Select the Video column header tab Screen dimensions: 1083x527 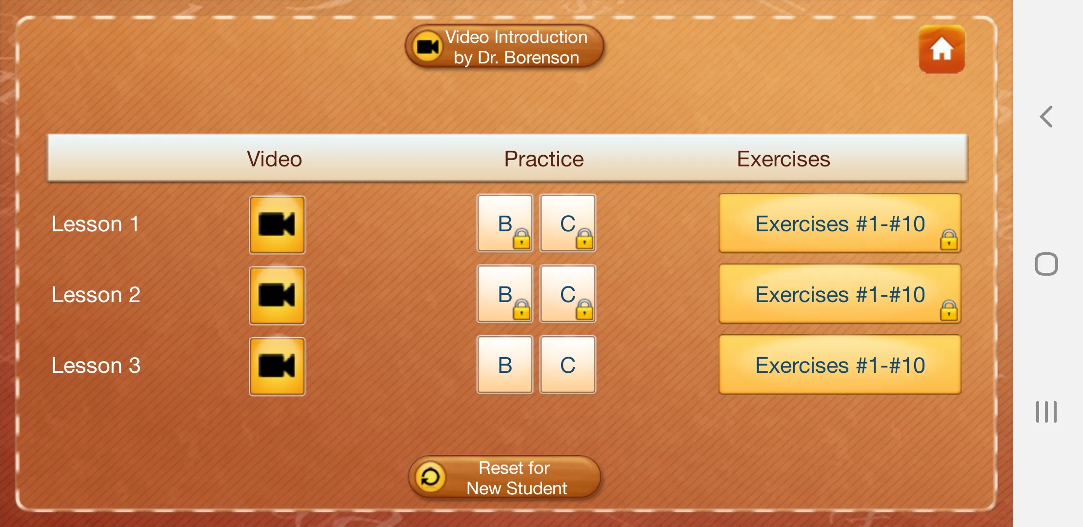[x=274, y=157]
